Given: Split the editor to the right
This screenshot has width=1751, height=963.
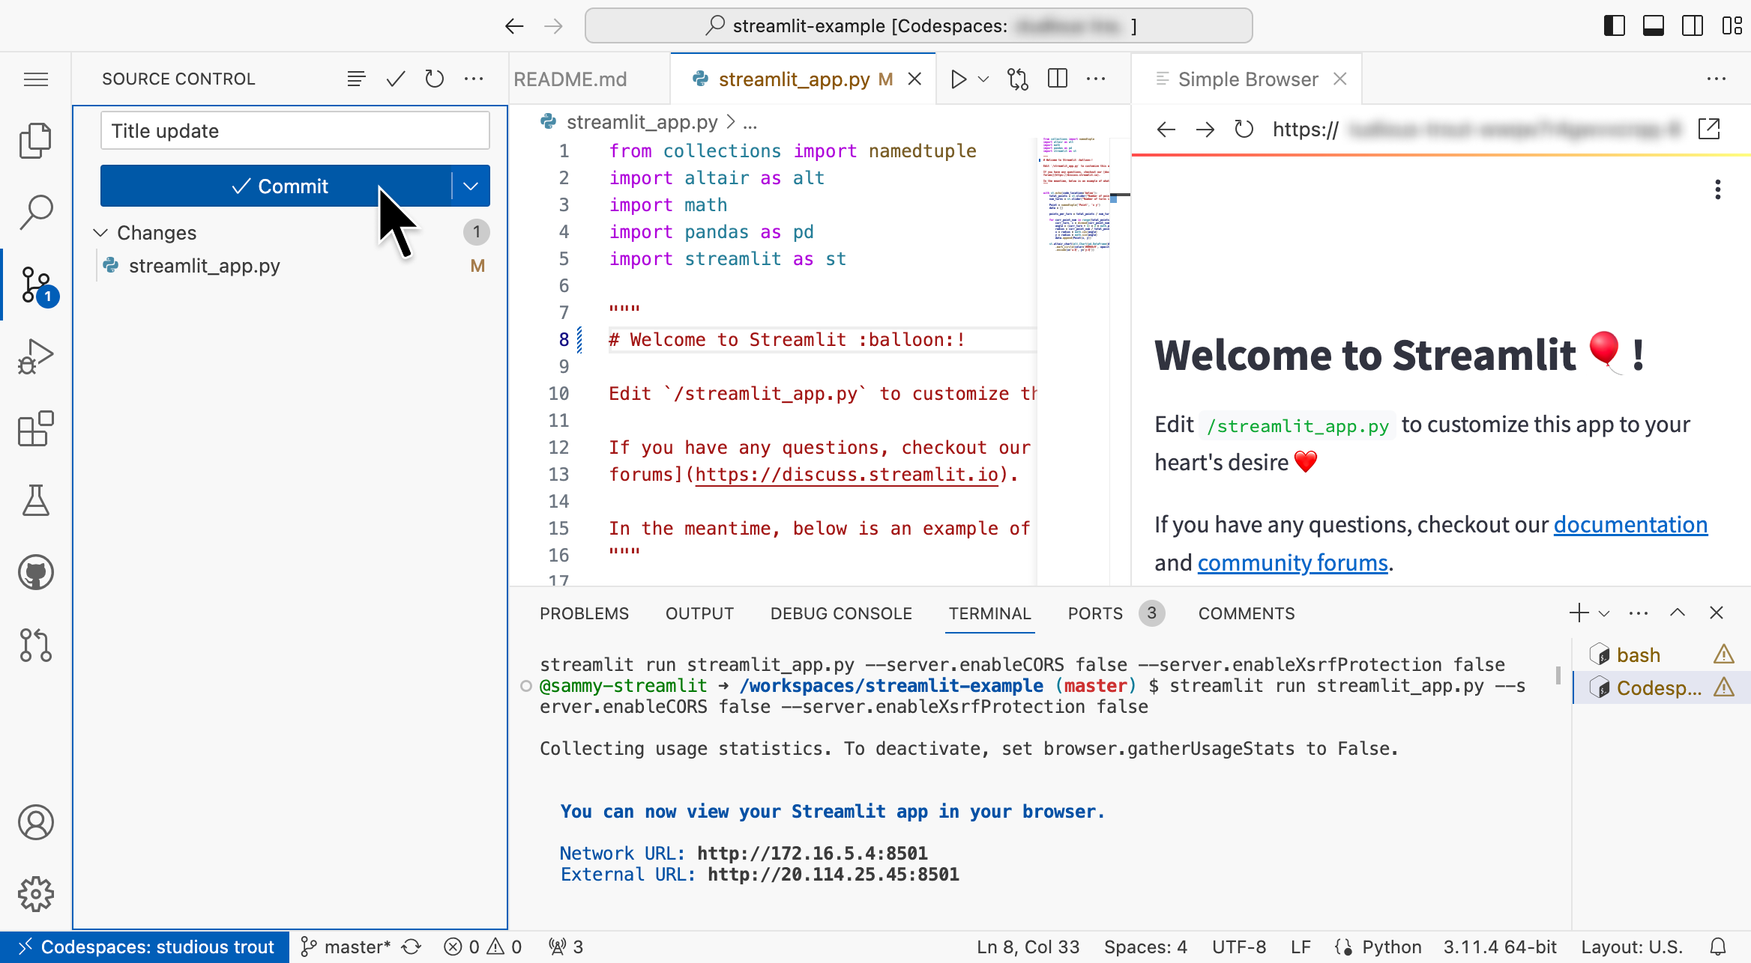Looking at the screenshot, I should click(1058, 79).
